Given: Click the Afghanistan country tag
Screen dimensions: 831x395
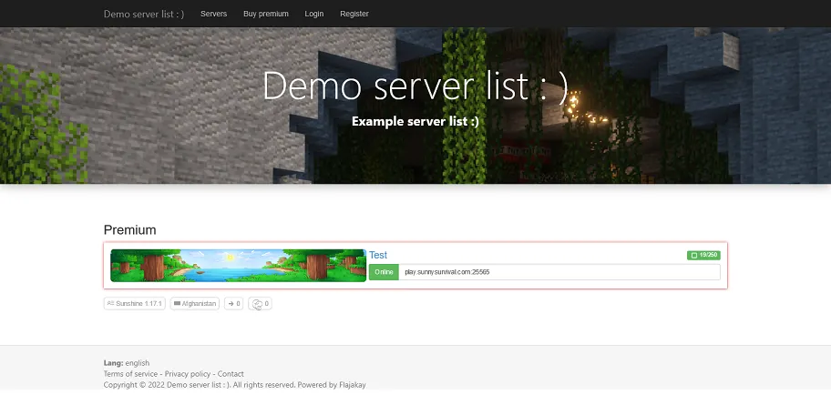Looking at the screenshot, I should [x=194, y=303].
